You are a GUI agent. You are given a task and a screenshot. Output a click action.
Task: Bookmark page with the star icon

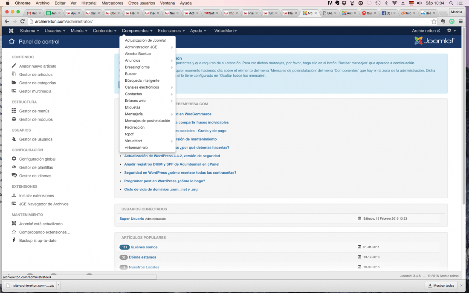pos(434,21)
